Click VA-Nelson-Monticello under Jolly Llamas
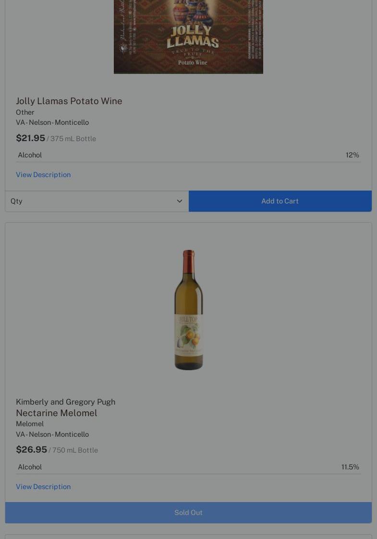Screen dimensions: 377x539 pos(52,122)
